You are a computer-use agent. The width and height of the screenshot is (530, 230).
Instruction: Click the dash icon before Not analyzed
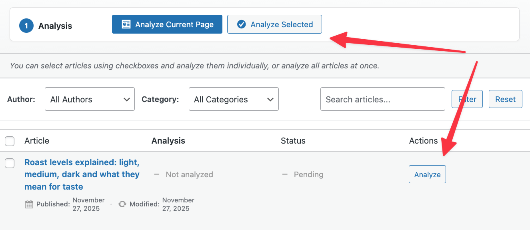tap(157, 174)
